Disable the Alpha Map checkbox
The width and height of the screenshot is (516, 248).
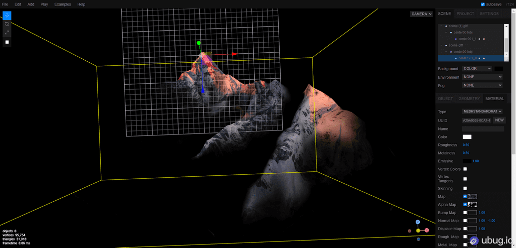pyautogui.click(x=465, y=205)
